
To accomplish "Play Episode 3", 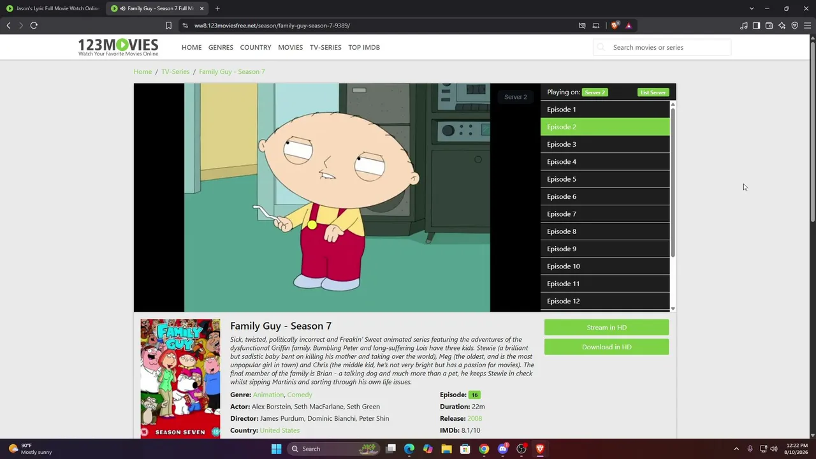I will point(605,144).
